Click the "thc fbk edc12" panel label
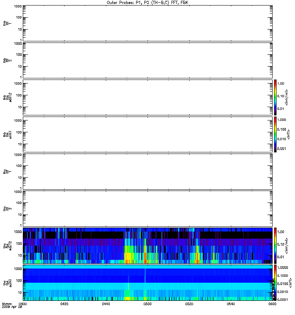The height and width of the screenshot is (315, 295). tap(7, 246)
